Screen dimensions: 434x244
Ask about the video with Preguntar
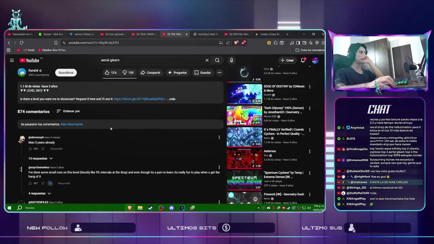click(177, 73)
